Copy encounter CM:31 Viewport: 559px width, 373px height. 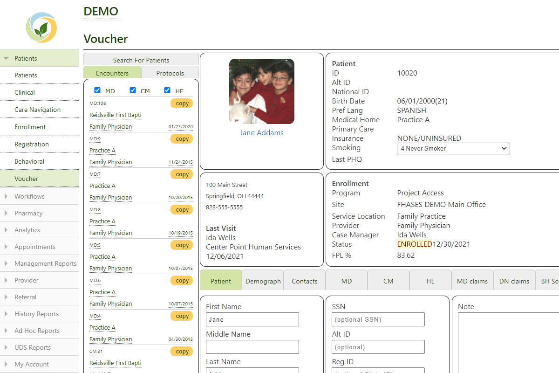point(182,352)
